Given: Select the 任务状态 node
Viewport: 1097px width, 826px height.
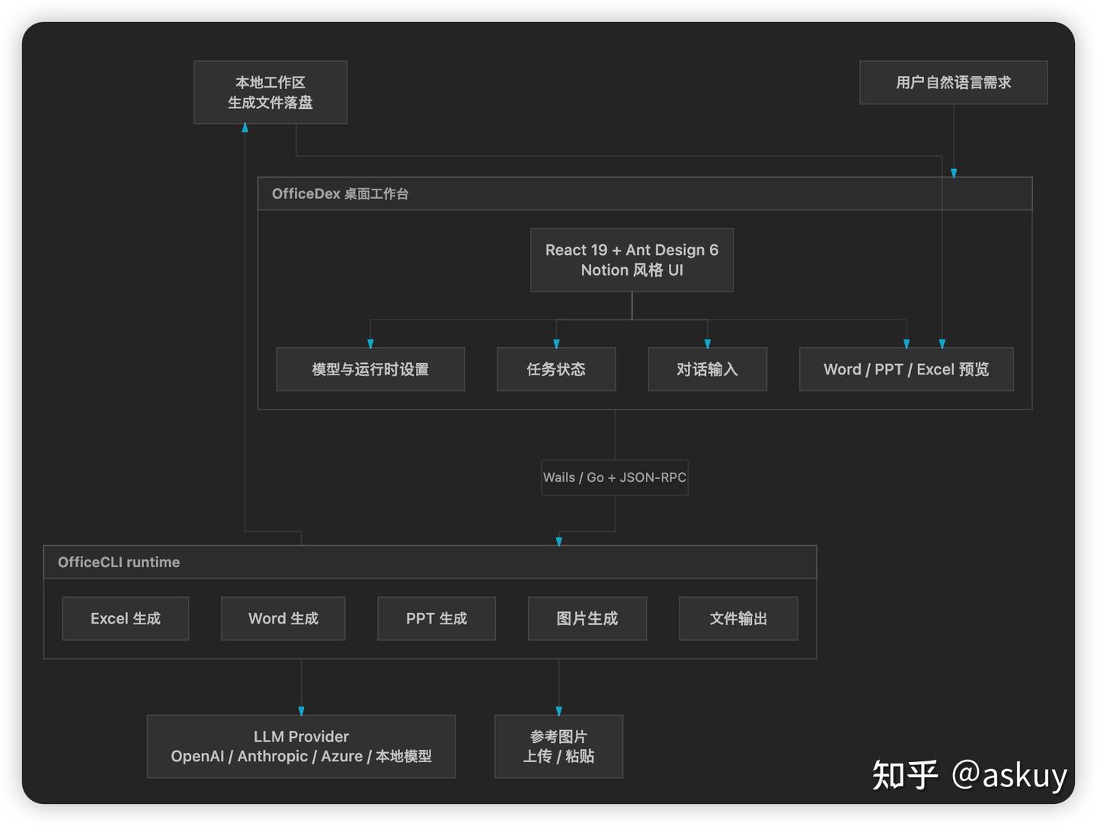Looking at the screenshot, I should 556,369.
